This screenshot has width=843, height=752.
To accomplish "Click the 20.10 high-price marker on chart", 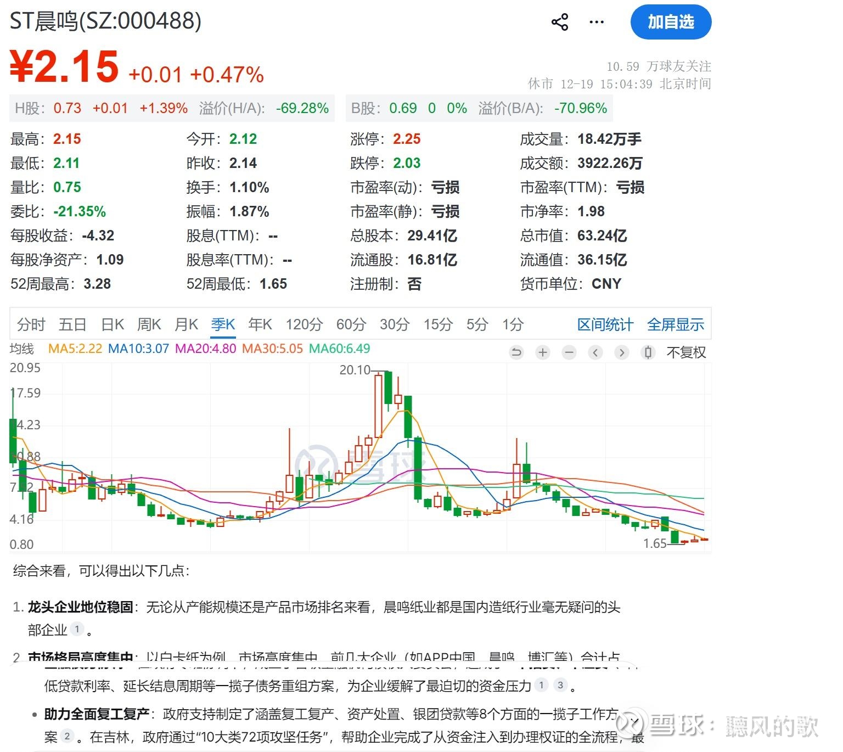I will pyautogui.click(x=355, y=370).
